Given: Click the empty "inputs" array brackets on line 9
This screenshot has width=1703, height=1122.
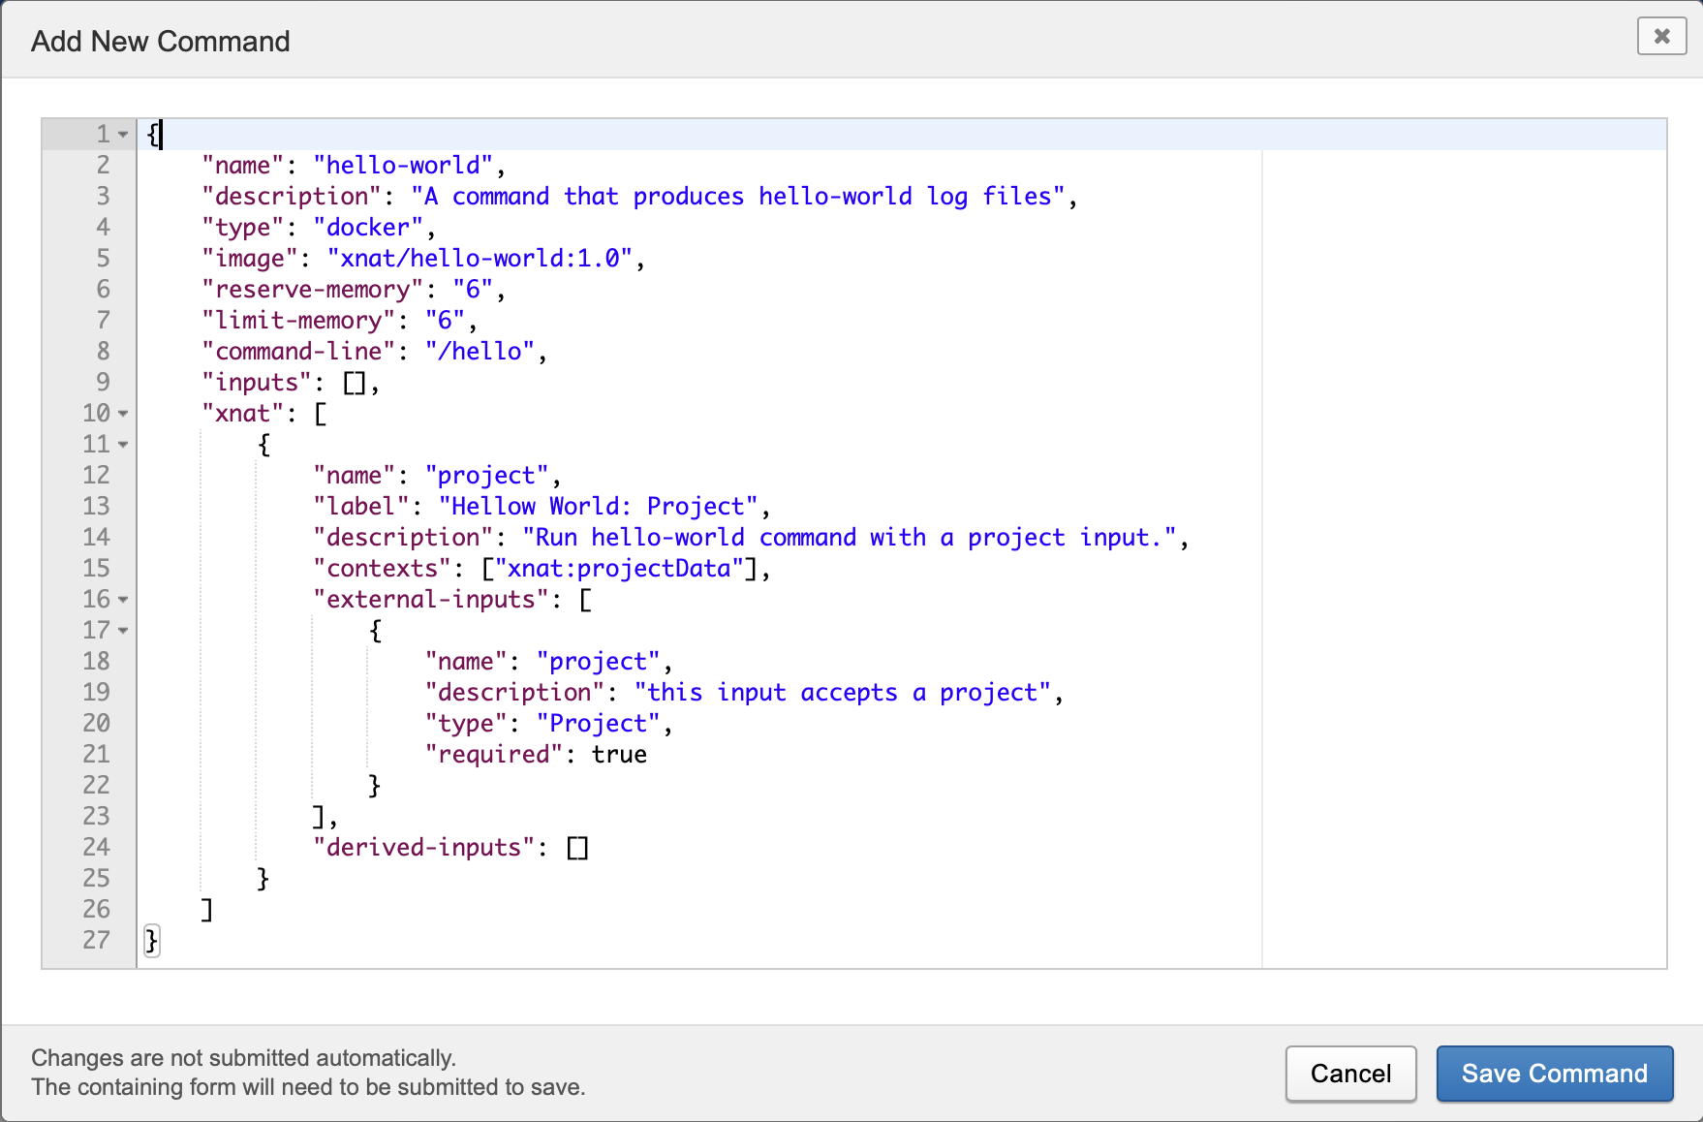Looking at the screenshot, I should [355, 383].
